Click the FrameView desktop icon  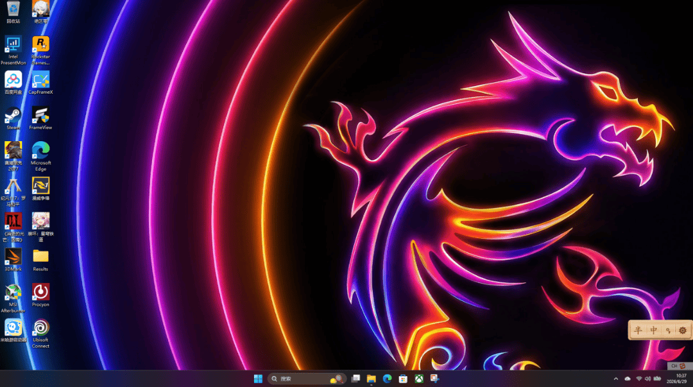point(40,119)
